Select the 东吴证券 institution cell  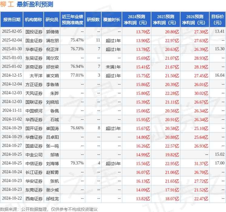tap(34, 58)
